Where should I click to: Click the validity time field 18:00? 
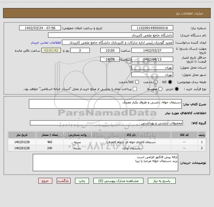tap(110, 59)
